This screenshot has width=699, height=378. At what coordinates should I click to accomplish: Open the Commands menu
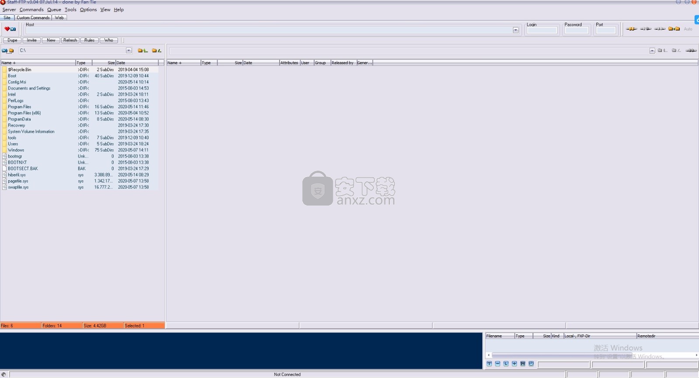pos(31,10)
